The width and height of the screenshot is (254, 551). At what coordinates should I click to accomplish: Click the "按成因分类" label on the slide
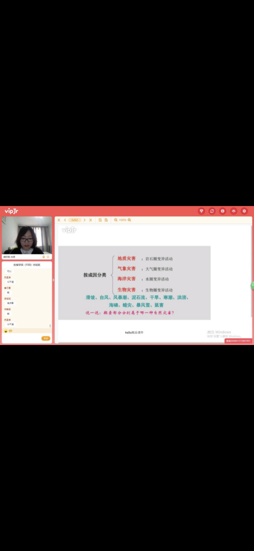pyautogui.click(x=95, y=275)
